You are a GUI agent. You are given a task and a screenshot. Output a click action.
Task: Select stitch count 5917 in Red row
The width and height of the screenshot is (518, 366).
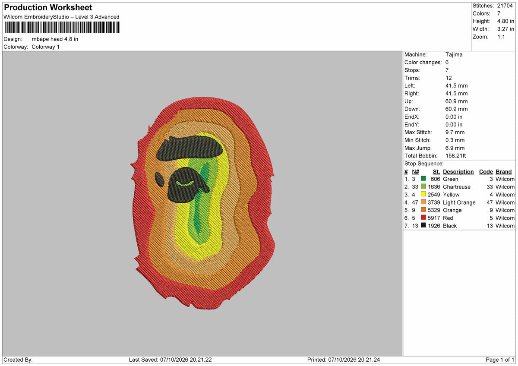point(434,218)
